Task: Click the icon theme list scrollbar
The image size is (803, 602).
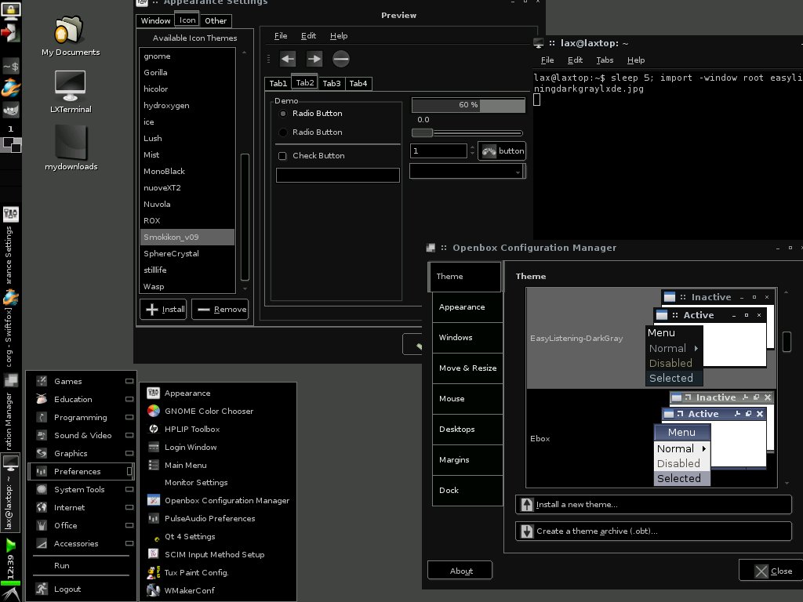Action: 245,217
